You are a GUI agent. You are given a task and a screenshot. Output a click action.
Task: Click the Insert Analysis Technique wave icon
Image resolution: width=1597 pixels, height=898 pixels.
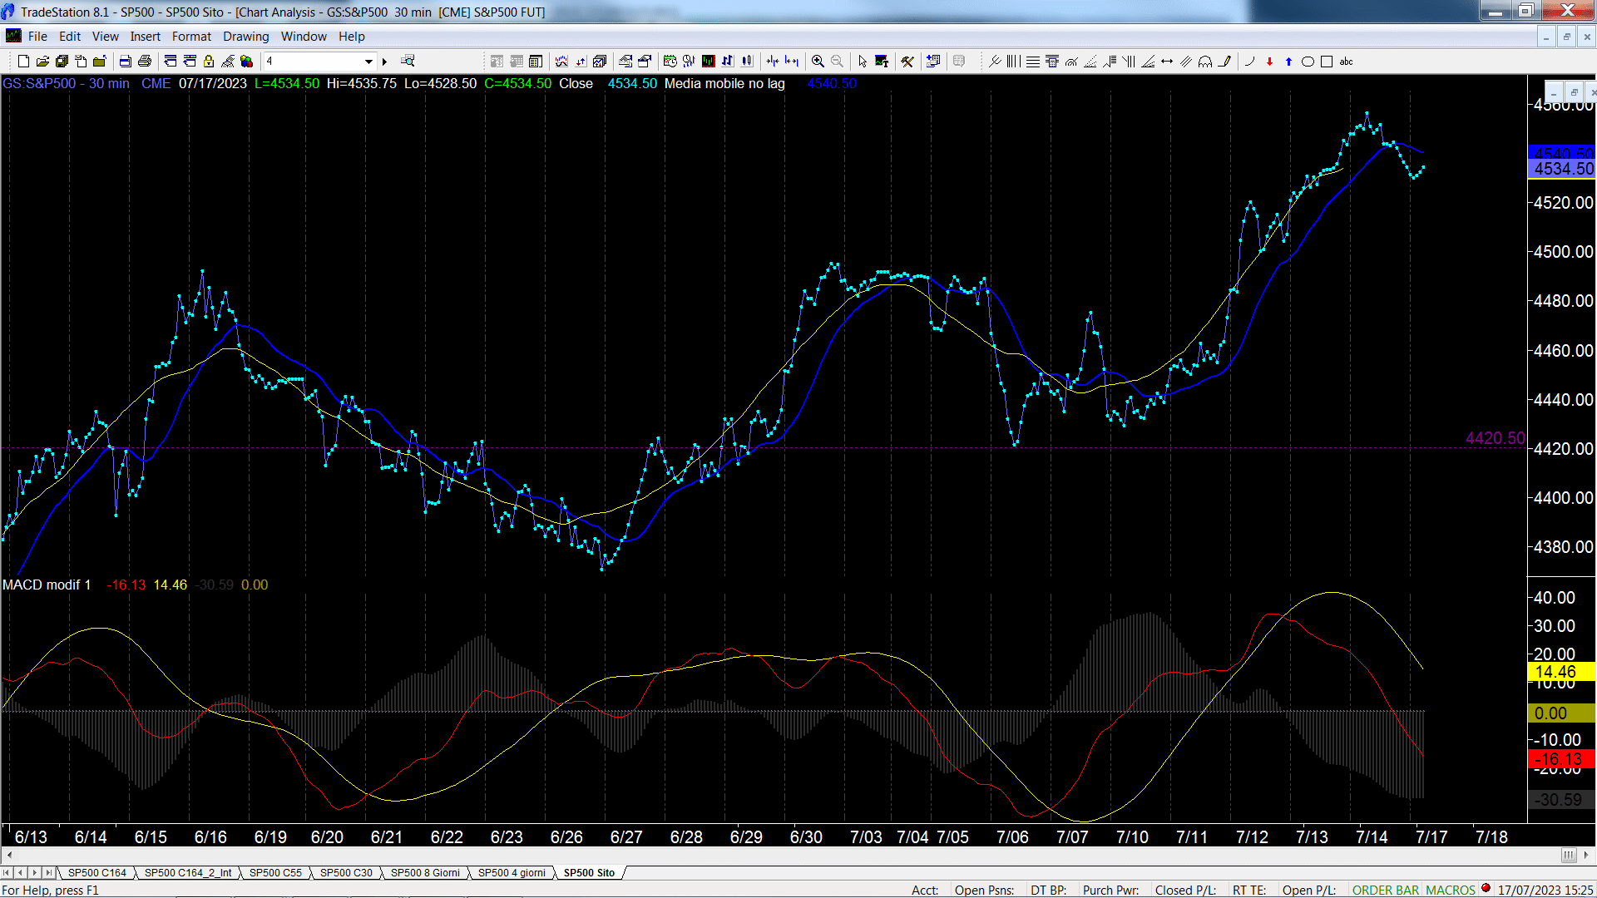tap(561, 62)
